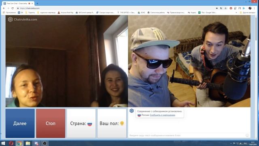Click the camera permission icon in address bar

pos(217,8)
